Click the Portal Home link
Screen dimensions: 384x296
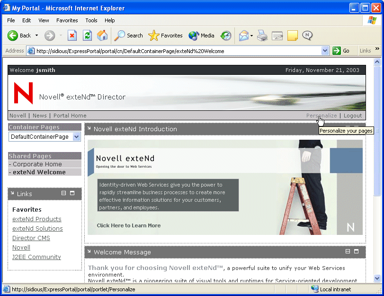(x=70, y=116)
